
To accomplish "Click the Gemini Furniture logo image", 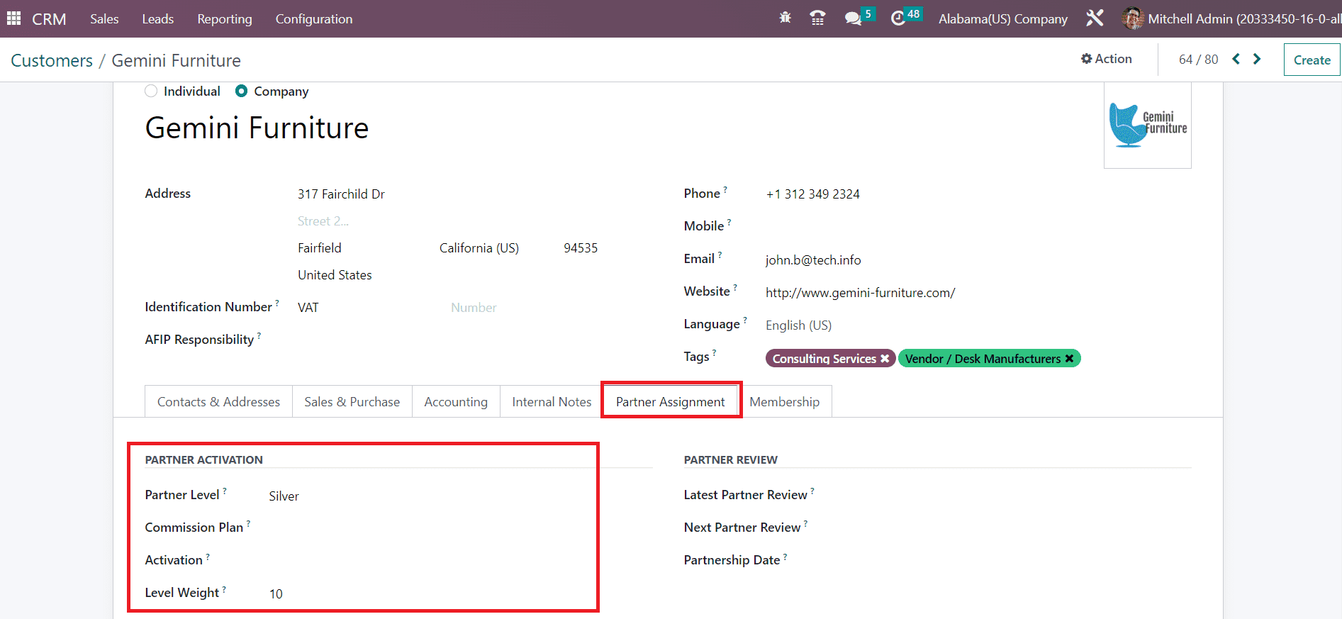I will pyautogui.click(x=1147, y=126).
